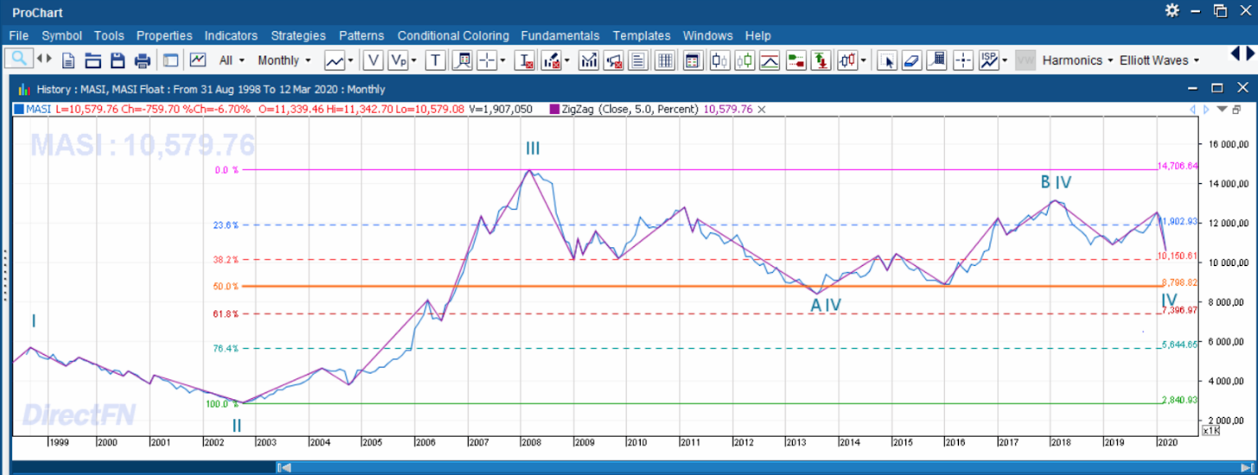The image size is (1258, 475).
Task: Click the purple ZigZag color swatch
Action: pos(554,109)
